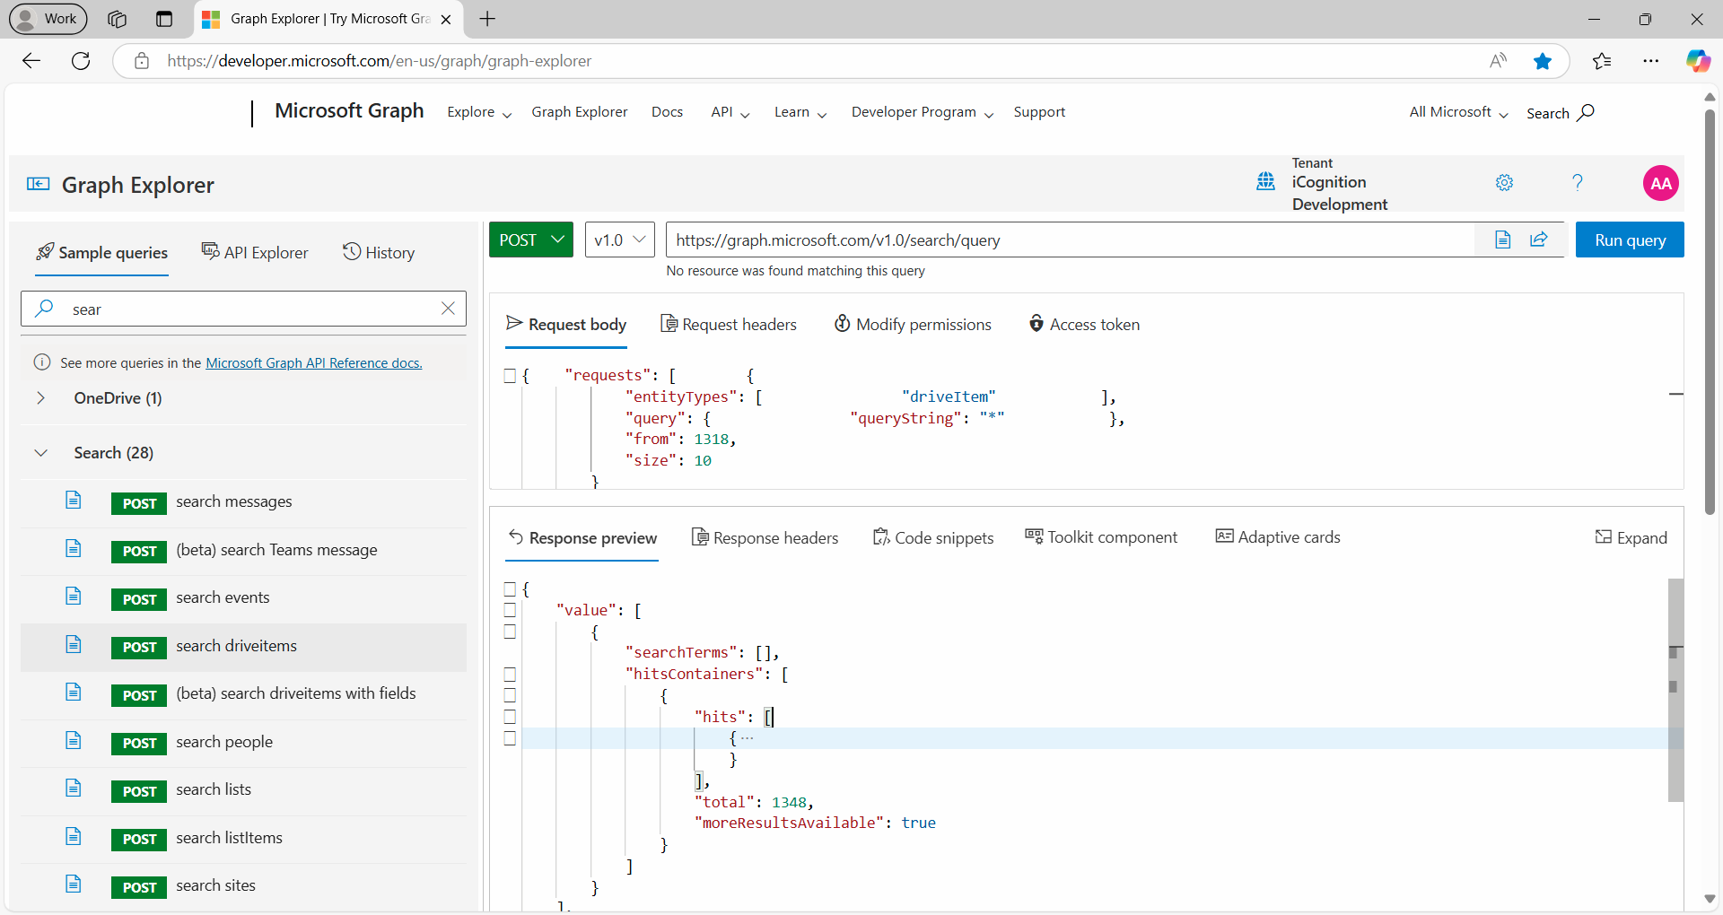Image resolution: width=1723 pixels, height=915 pixels.
Task: Toggle the favorites star in address bar
Action: click(x=1543, y=61)
